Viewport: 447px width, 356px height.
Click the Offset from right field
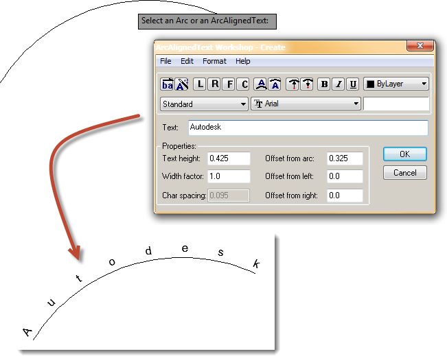(x=345, y=195)
